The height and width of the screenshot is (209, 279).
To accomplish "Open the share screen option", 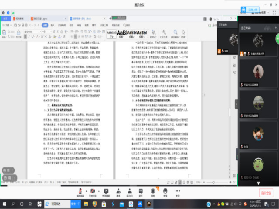I will pos(106,192).
